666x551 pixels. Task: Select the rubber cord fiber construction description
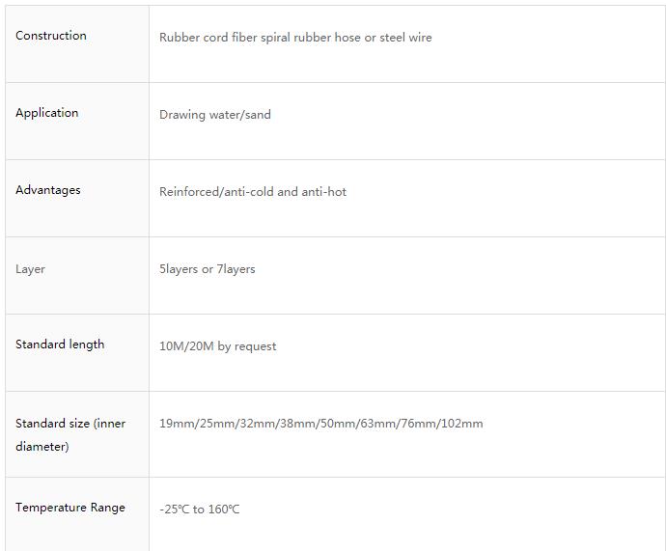click(295, 38)
